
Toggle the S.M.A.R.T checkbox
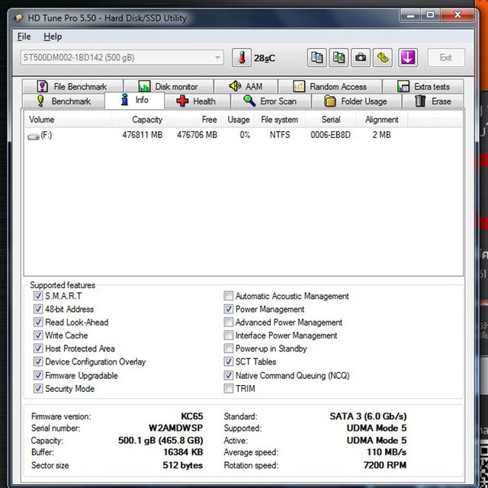coord(38,296)
